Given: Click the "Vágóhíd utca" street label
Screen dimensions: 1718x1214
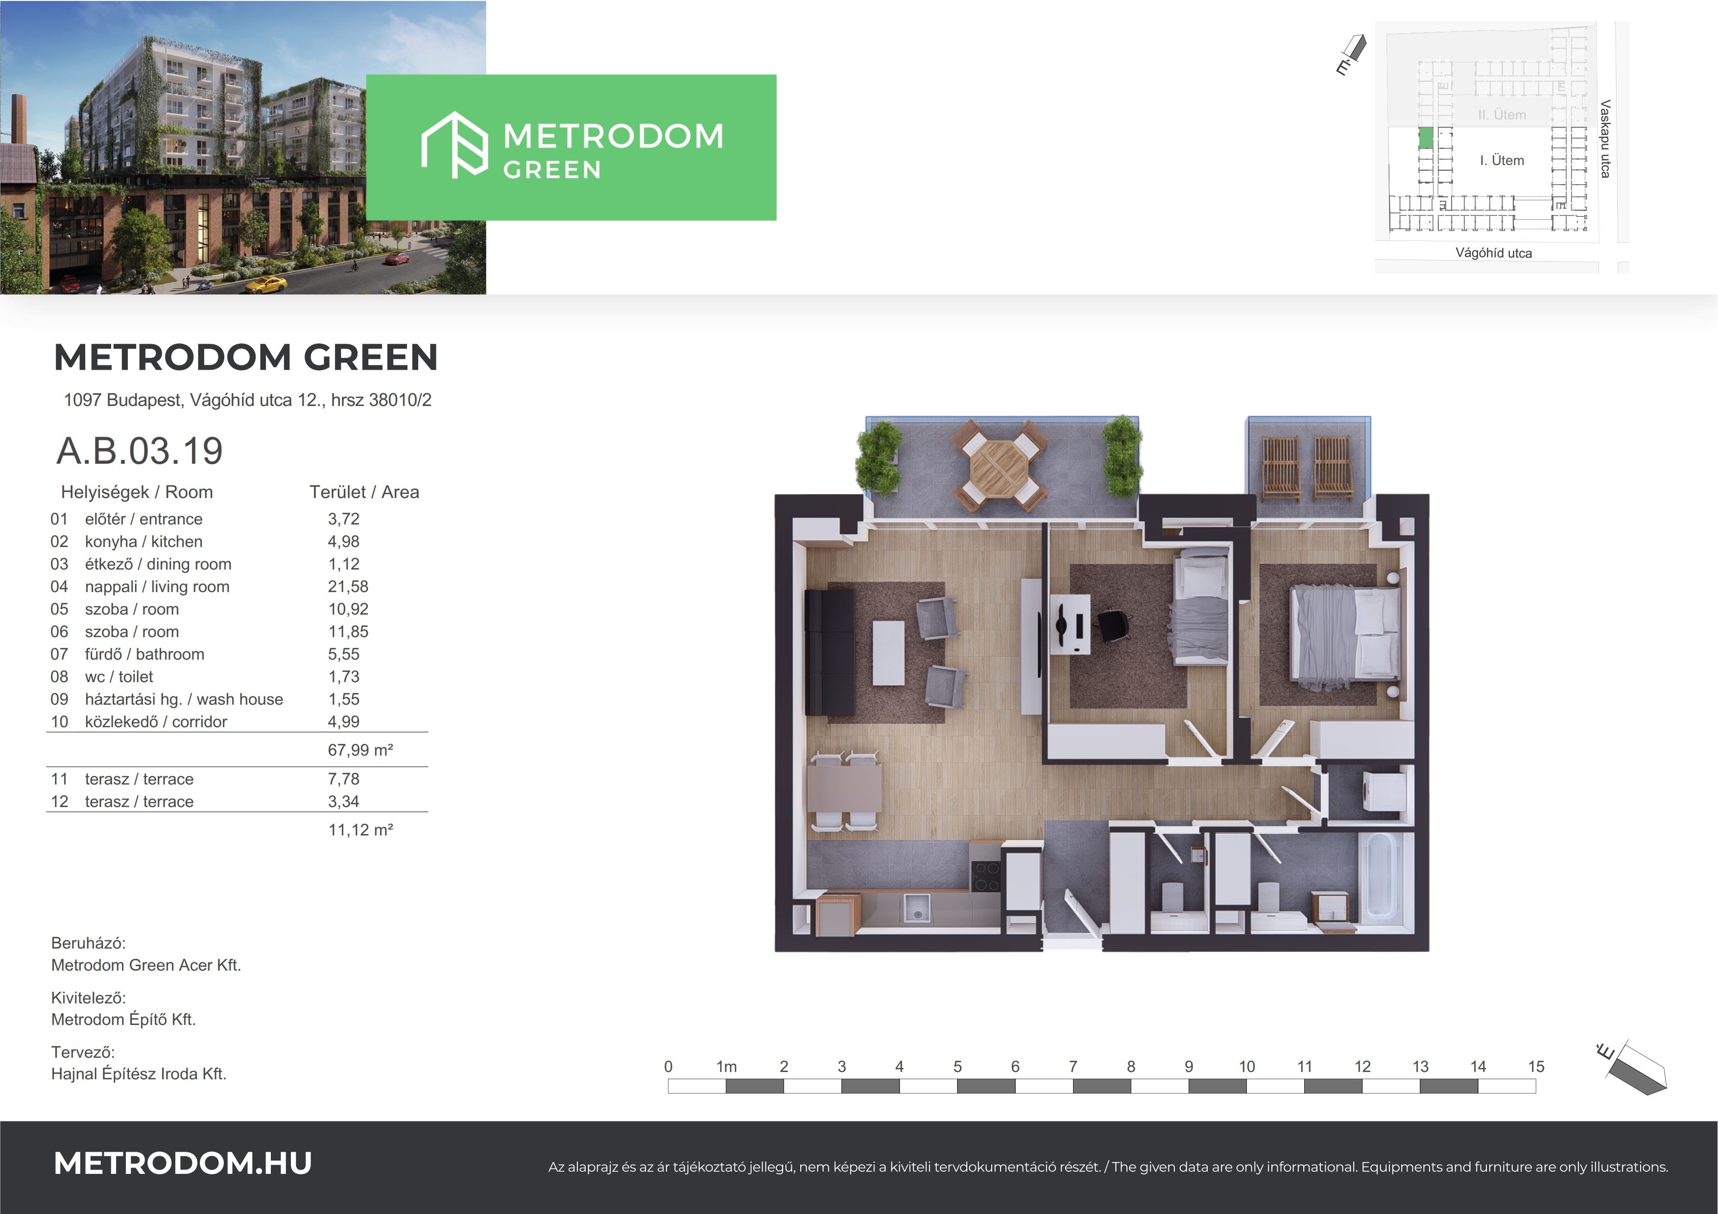Looking at the screenshot, I should coord(1494,253).
